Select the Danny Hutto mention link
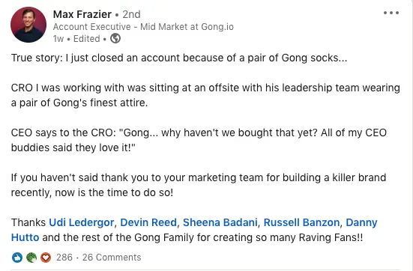 pyautogui.click(x=361, y=222)
